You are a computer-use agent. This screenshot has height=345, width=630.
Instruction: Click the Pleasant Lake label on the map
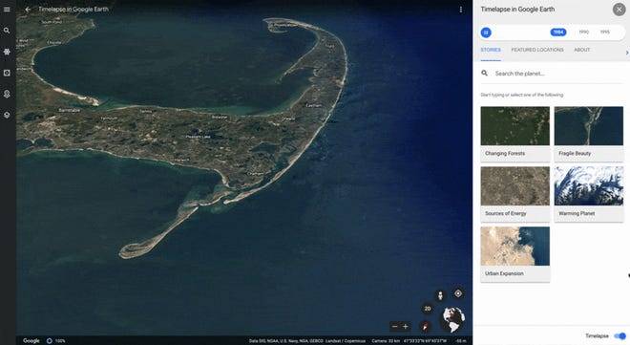[199, 137]
